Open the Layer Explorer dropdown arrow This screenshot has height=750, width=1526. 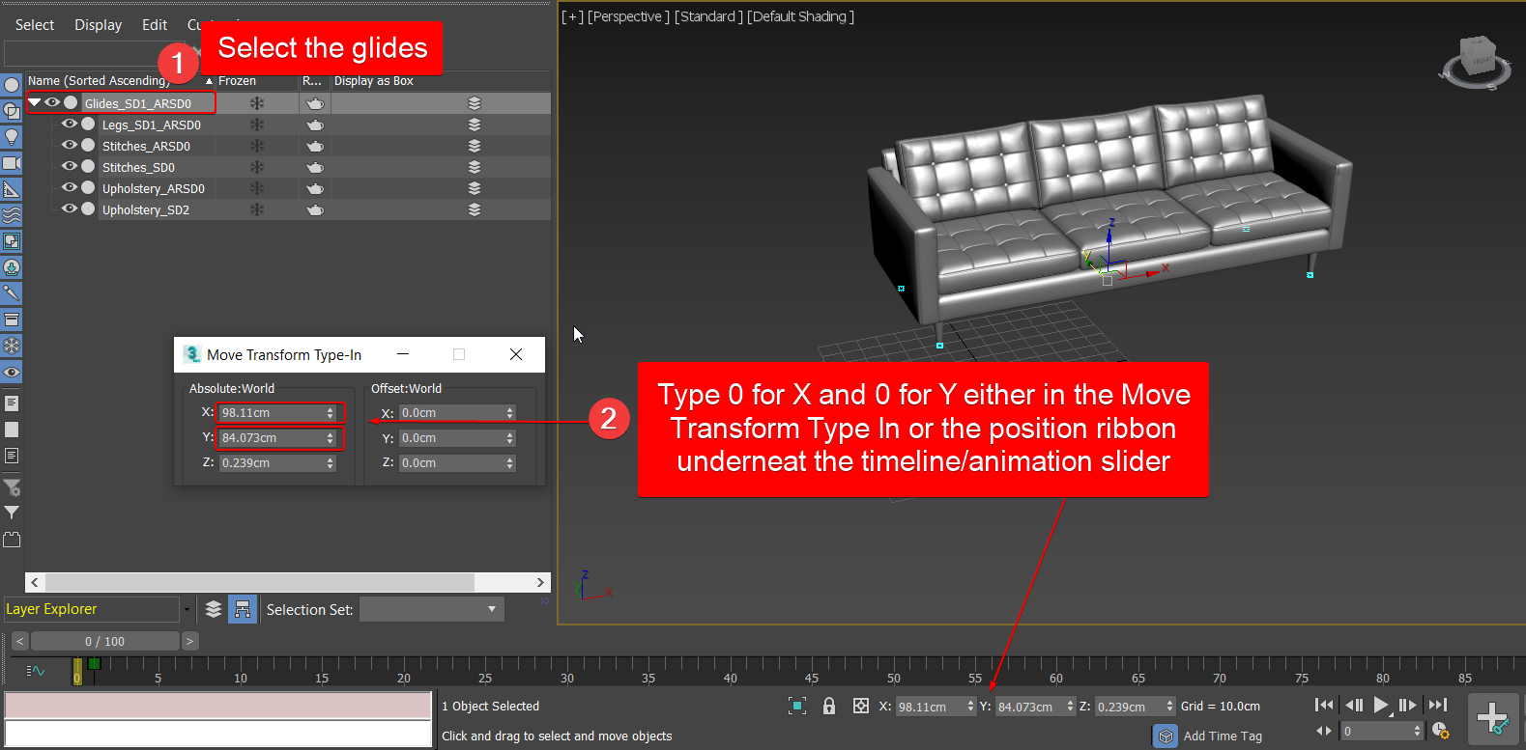pos(186,609)
